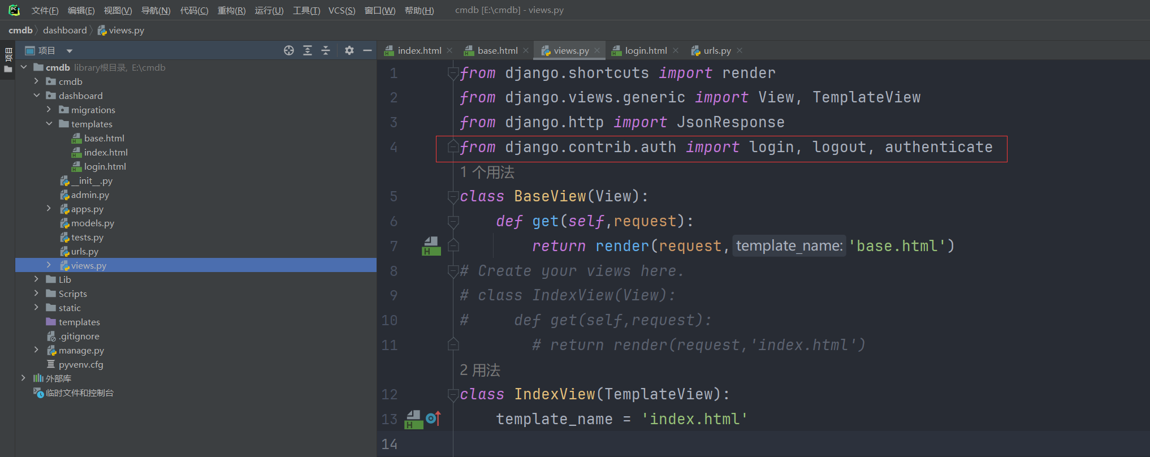The height and width of the screenshot is (457, 1150).
Task: Hide the project panel with minus icon
Action: pyautogui.click(x=368, y=50)
